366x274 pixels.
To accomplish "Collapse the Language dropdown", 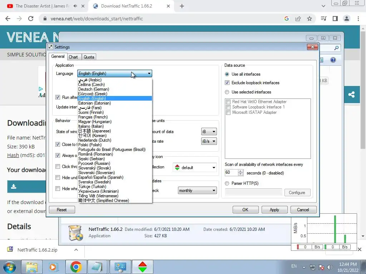I will click(x=149, y=73).
